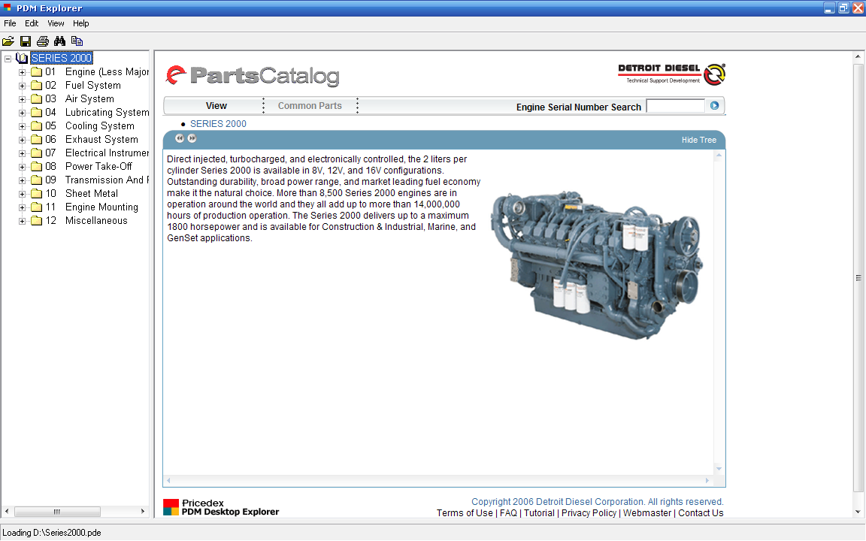Expand the 03 Air System node
The image size is (866, 541).
tap(22, 99)
